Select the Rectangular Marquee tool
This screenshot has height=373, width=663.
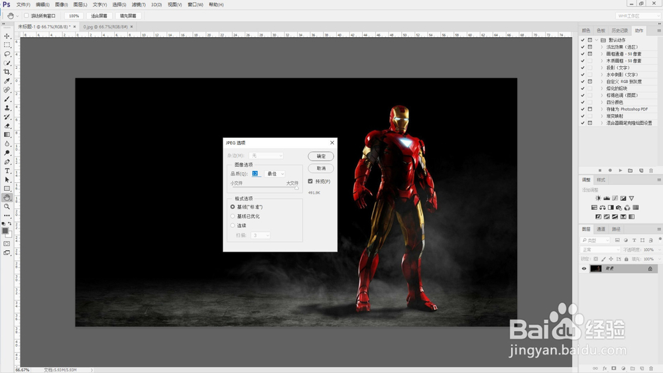(7, 45)
